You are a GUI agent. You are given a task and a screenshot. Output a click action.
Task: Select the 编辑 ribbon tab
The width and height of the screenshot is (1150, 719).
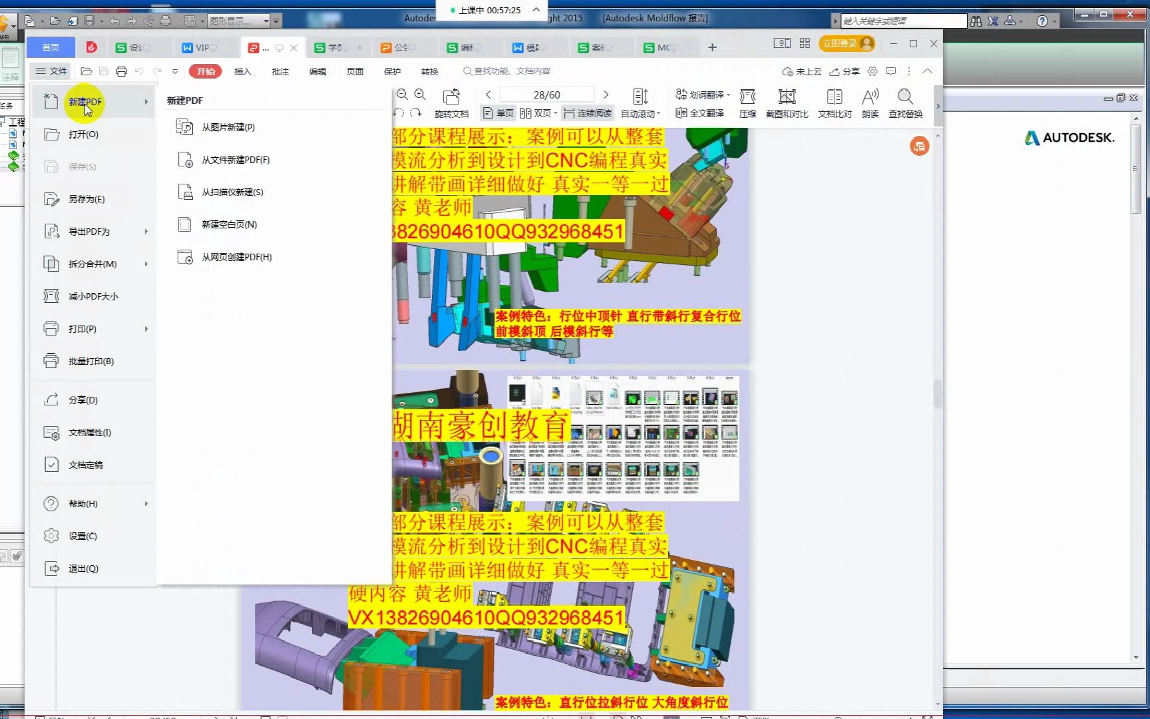click(317, 71)
